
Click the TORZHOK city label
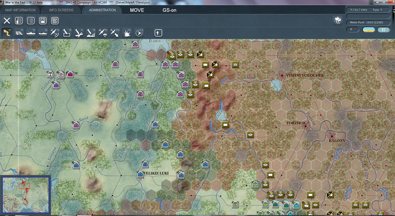click(296, 123)
